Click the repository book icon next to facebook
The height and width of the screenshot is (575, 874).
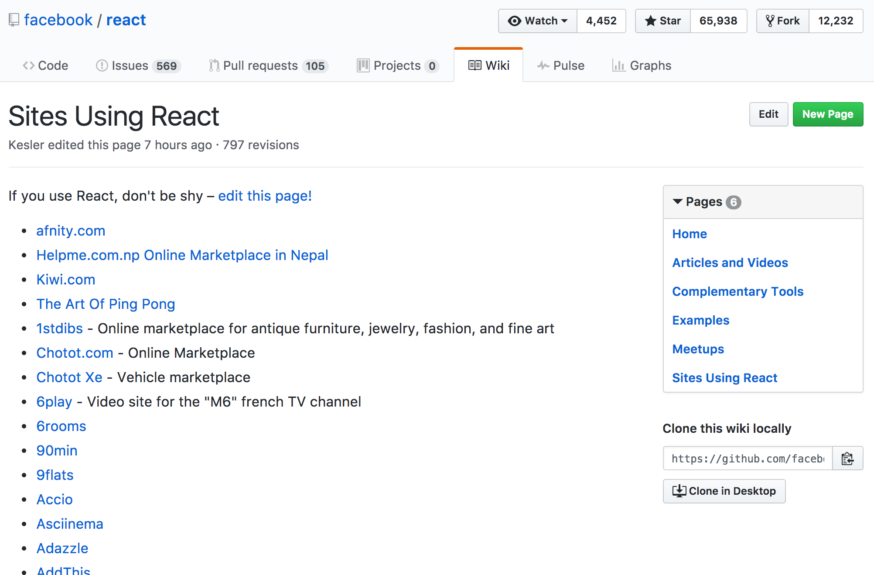pyautogui.click(x=14, y=20)
